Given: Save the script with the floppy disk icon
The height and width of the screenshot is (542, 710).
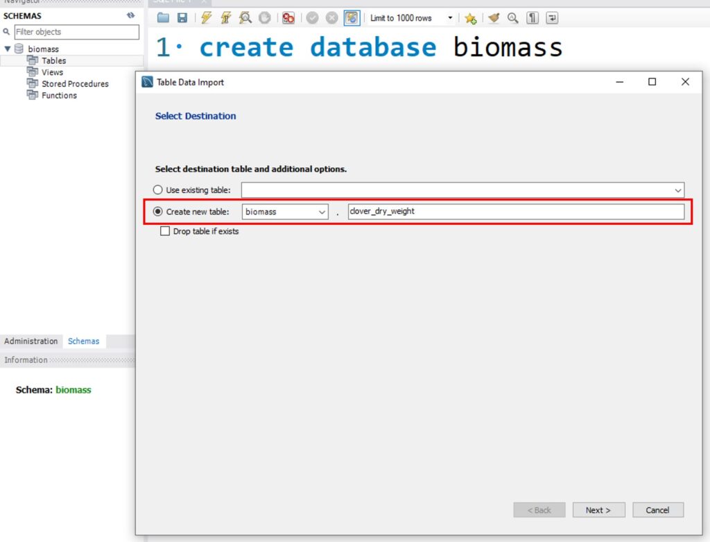Looking at the screenshot, I should (x=182, y=18).
